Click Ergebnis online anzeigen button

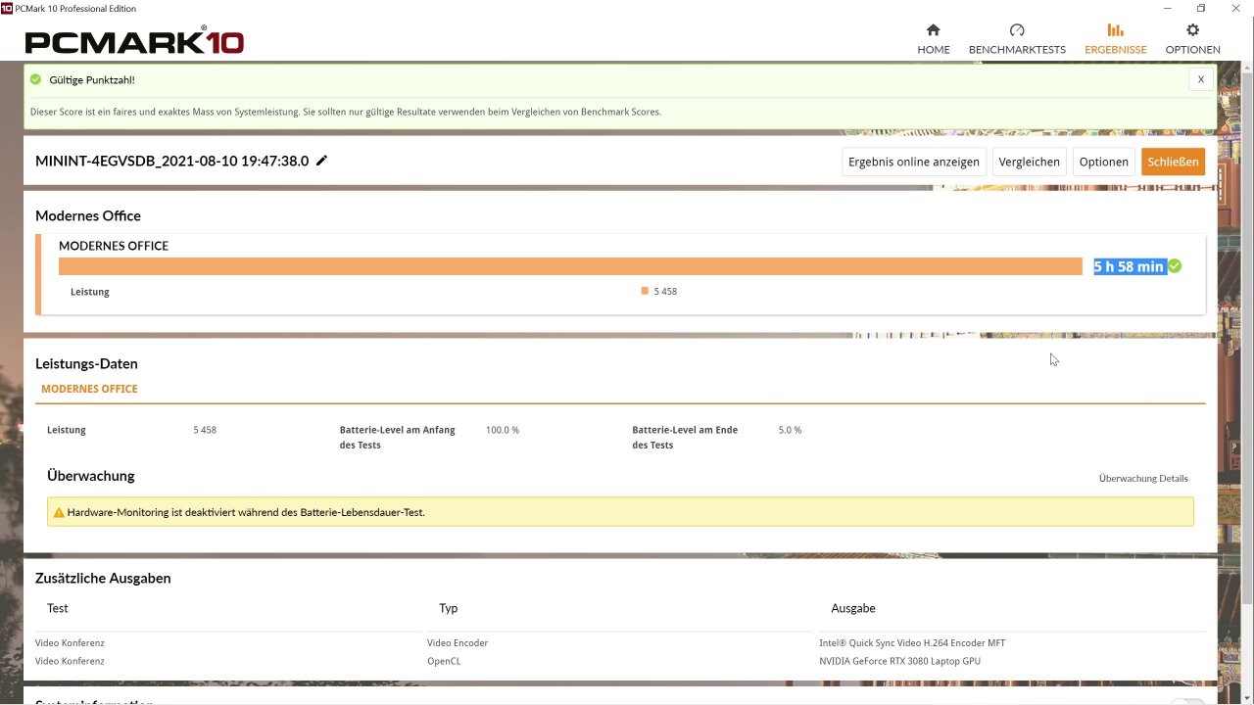tap(914, 162)
